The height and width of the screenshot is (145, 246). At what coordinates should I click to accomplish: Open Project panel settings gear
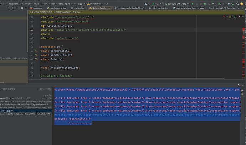pyautogui.click(x=22, y=8)
